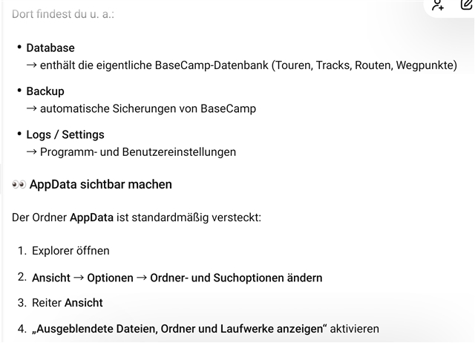
Task: Click 'Dort findest du u. a.:' text
Action: pyautogui.click(x=64, y=13)
